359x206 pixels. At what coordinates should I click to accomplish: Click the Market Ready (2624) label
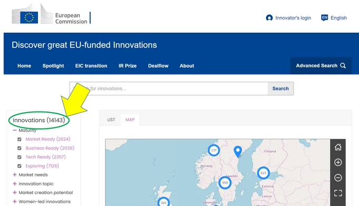pos(48,139)
